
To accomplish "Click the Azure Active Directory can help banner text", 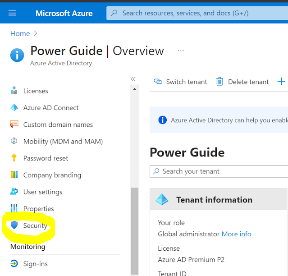I will point(229,120).
